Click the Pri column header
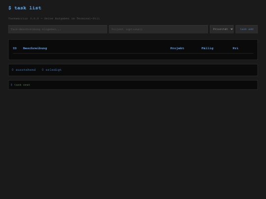This screenshot has width=266, height=199. [235, 48]
